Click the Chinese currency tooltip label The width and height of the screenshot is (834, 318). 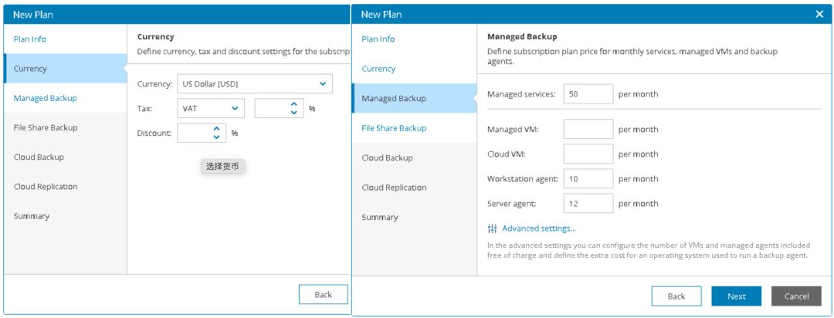(x=222, y=167)
